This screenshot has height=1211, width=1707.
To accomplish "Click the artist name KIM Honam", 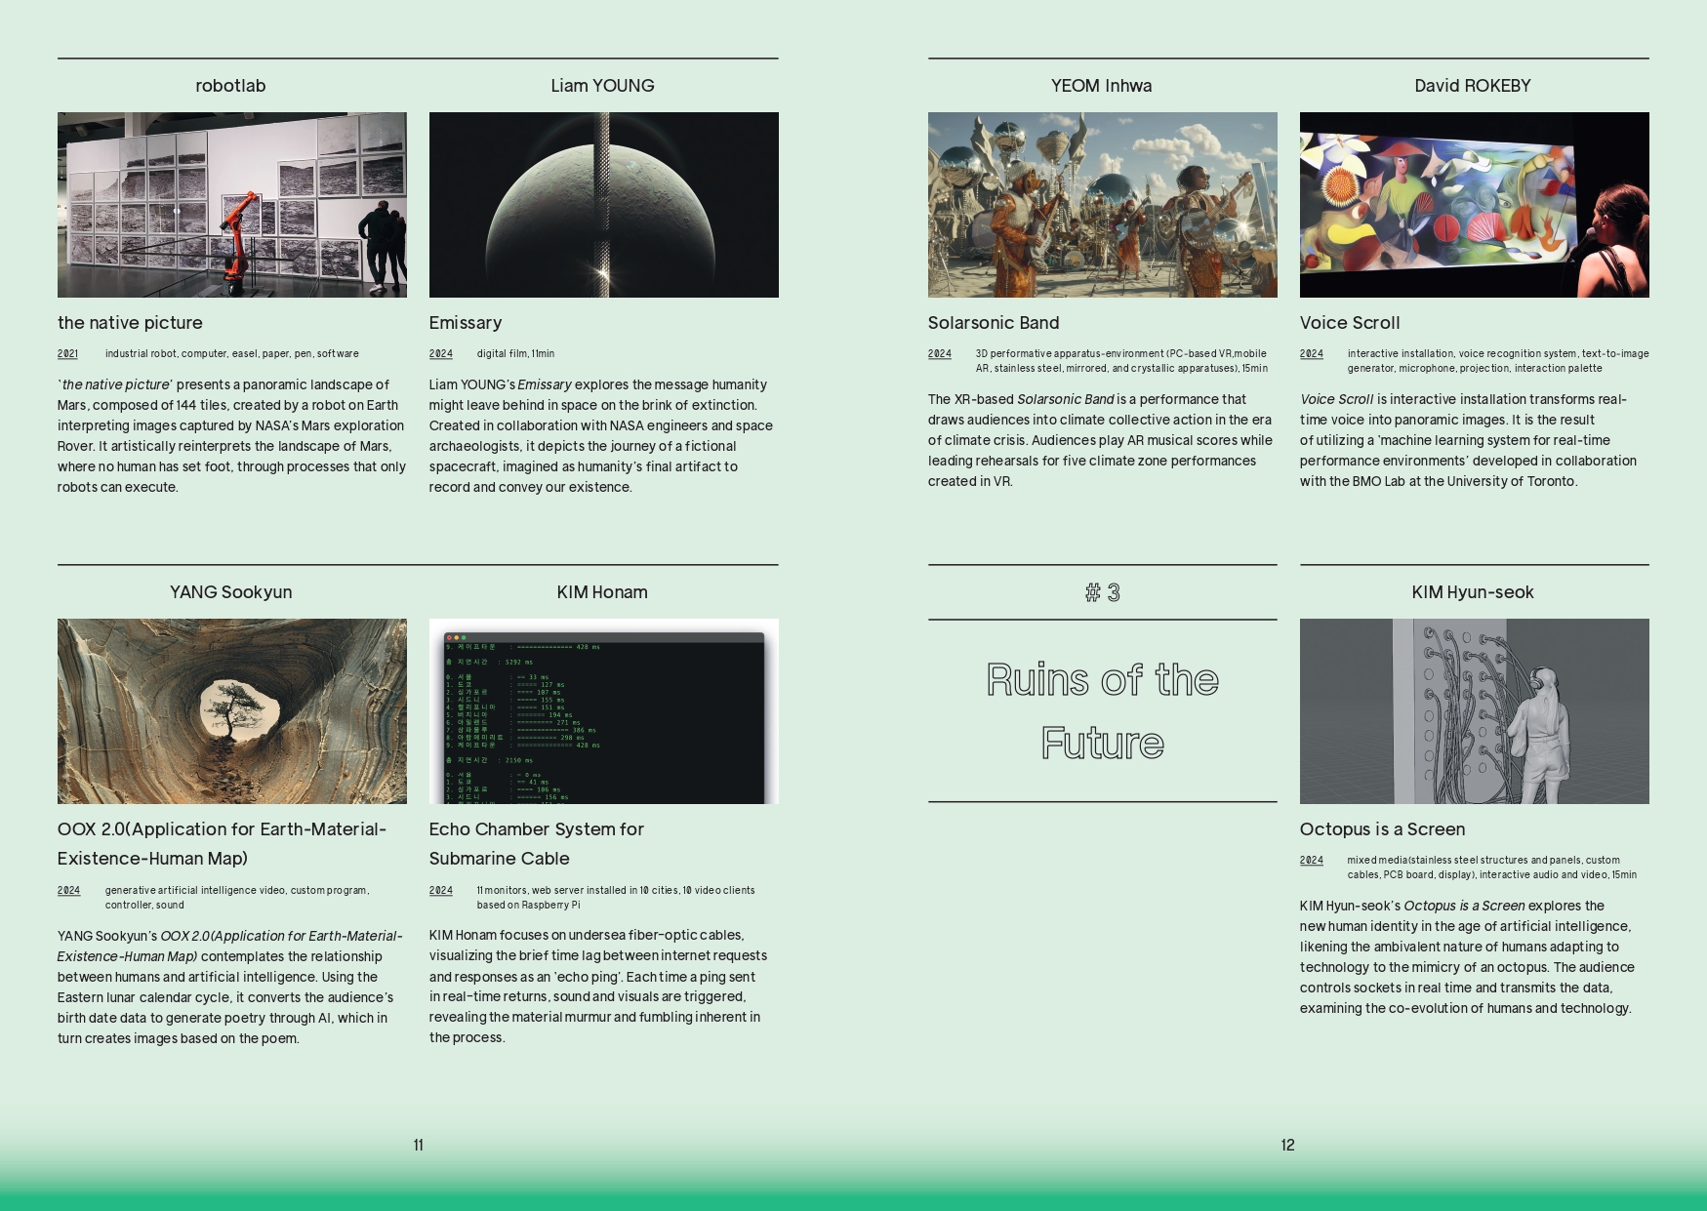I will tap(602, 592).
